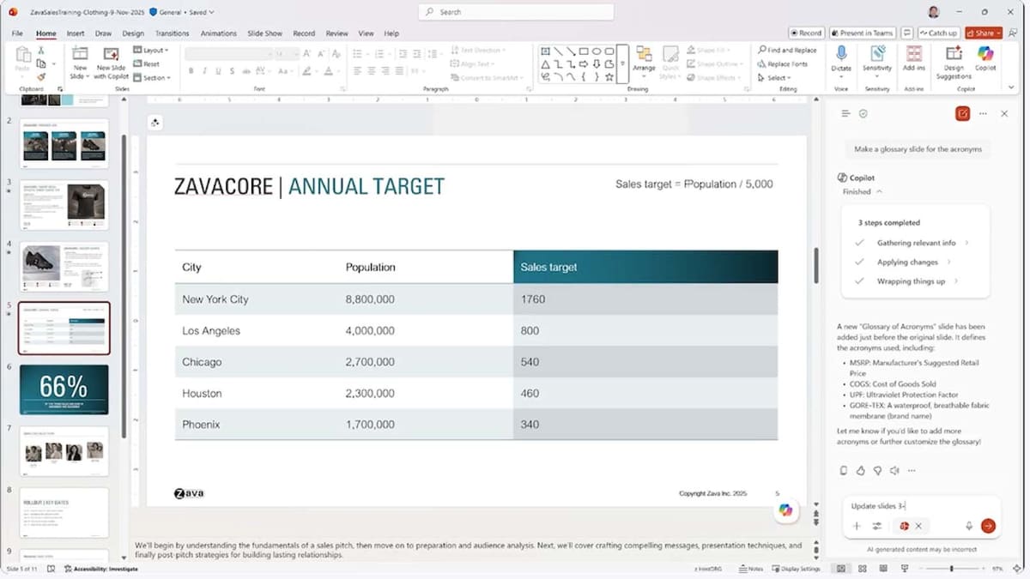Click the plus icon in the Copilot prompt box
The image size is (1030, 579).
click(x=856, y=526)
